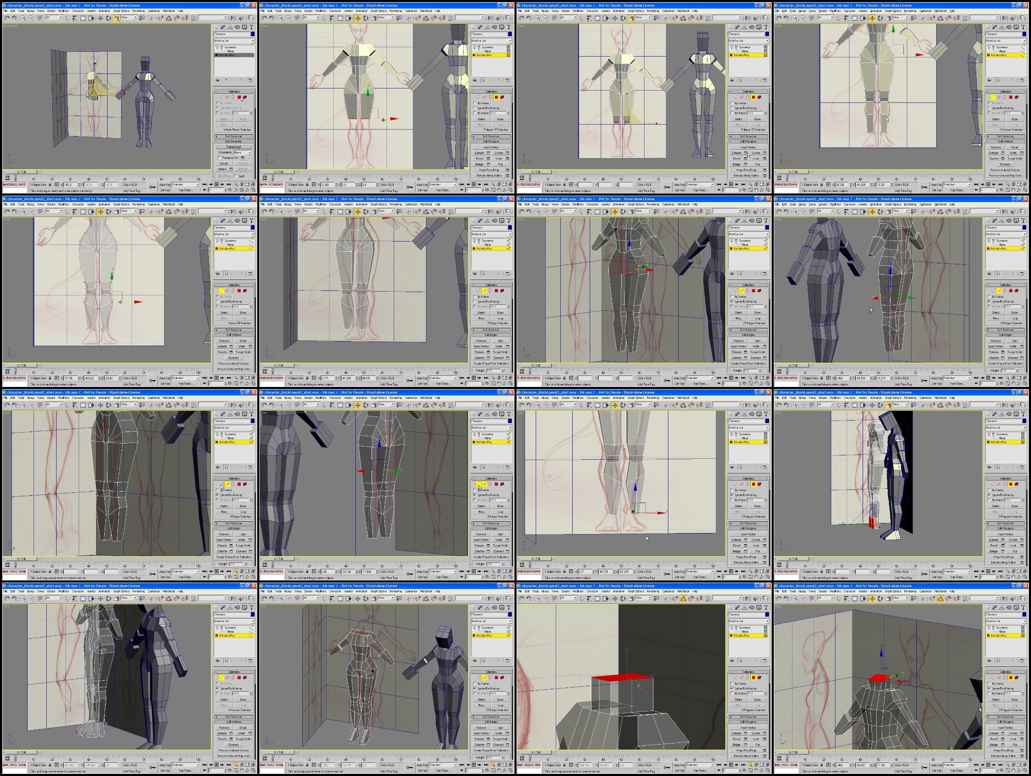1031x776 pixels.
Task: Click Bevel button in the neck close-up window
Action: coord(737,739)
